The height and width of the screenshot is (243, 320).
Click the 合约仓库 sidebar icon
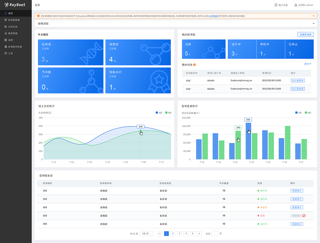click(x=6, y=27)
